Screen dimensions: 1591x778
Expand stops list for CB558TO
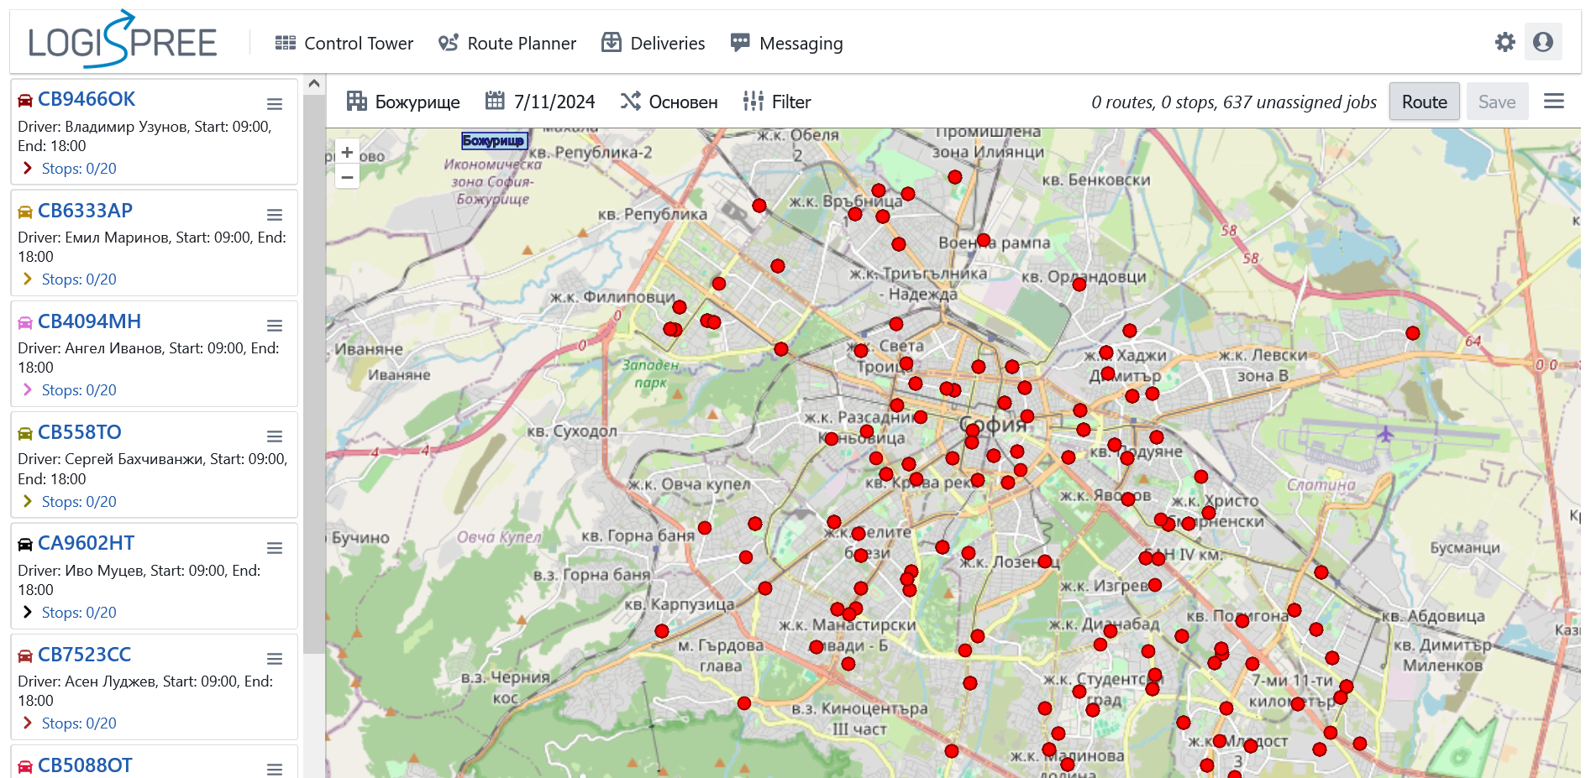pos(29,502)
